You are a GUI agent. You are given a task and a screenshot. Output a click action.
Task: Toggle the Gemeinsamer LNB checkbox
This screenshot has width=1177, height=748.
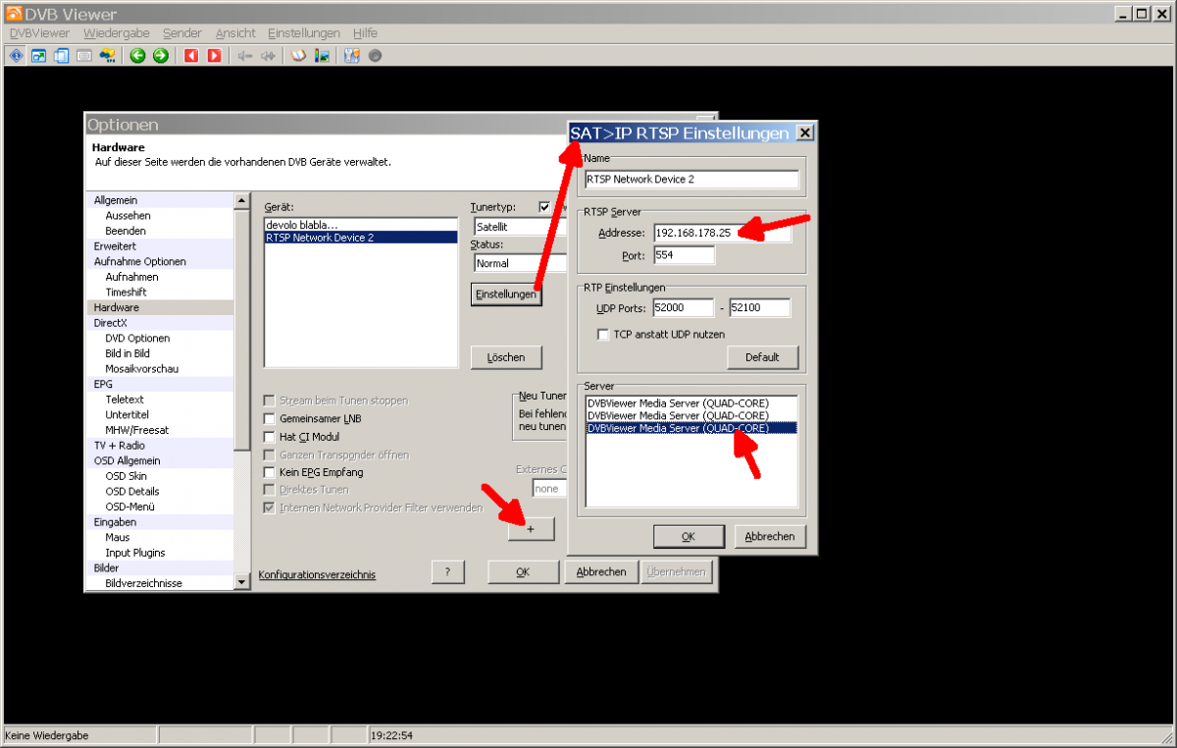point(270,418)
